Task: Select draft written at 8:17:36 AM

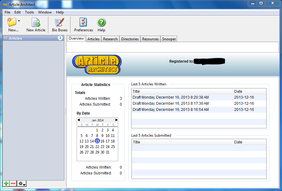Action: [199, 103]
